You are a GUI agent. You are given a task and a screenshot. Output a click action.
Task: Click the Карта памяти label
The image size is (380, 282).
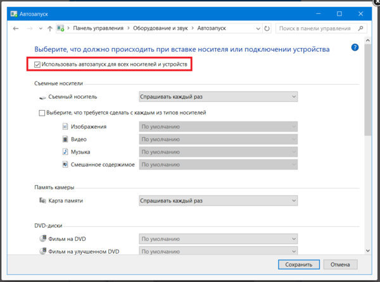point(66,200)
